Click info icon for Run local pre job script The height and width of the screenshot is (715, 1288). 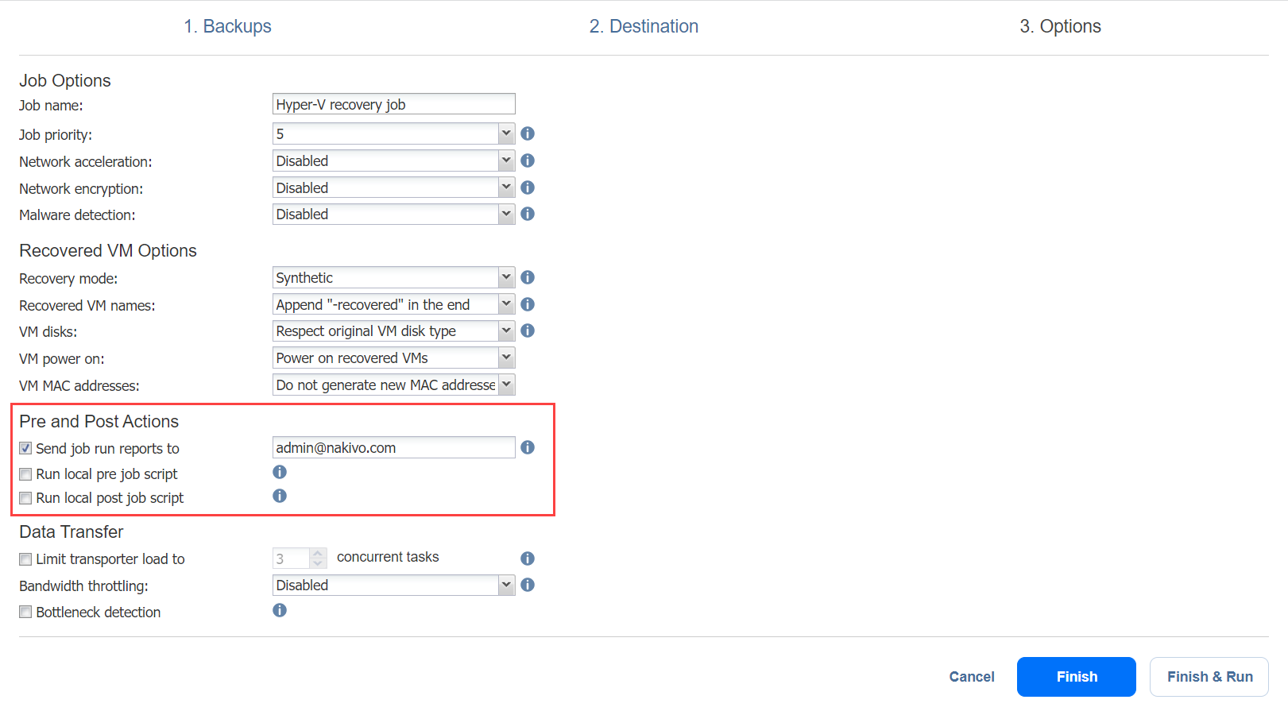coord(280,472)
